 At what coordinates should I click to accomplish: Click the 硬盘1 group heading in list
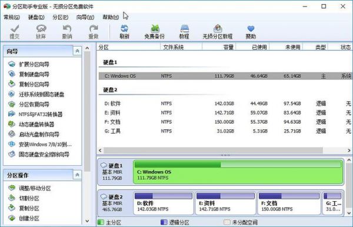tap(110, 62)
